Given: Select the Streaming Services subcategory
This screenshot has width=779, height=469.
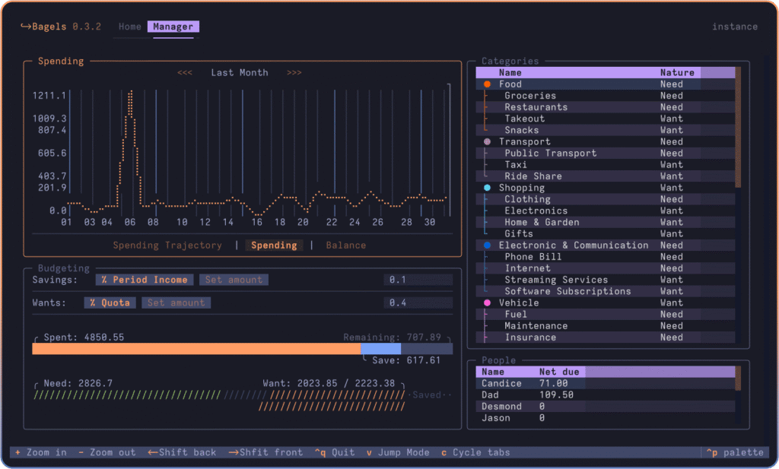Looking at the screenshot, I should (605, 280).
